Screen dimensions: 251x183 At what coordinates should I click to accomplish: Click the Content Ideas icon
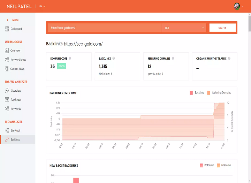click(x=7, y=69)
